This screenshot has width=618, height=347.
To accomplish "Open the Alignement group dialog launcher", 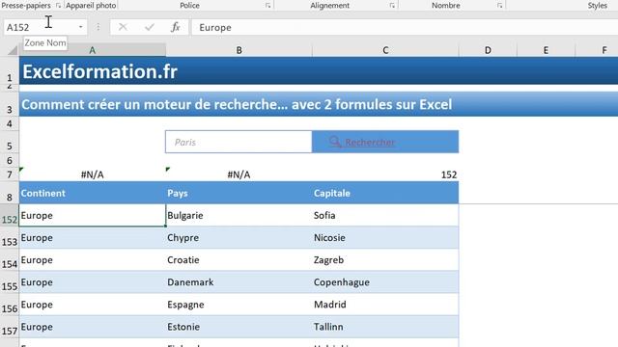I will tap(392, 6).
